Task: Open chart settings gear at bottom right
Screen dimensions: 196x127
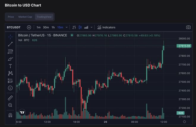Action: [x=185, y=122]
